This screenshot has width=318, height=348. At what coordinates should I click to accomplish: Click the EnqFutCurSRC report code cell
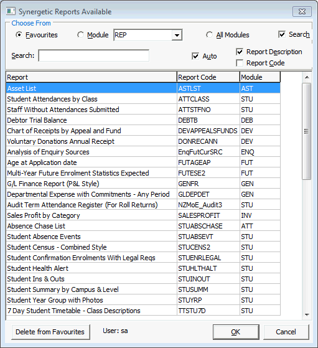pos(208,152)
